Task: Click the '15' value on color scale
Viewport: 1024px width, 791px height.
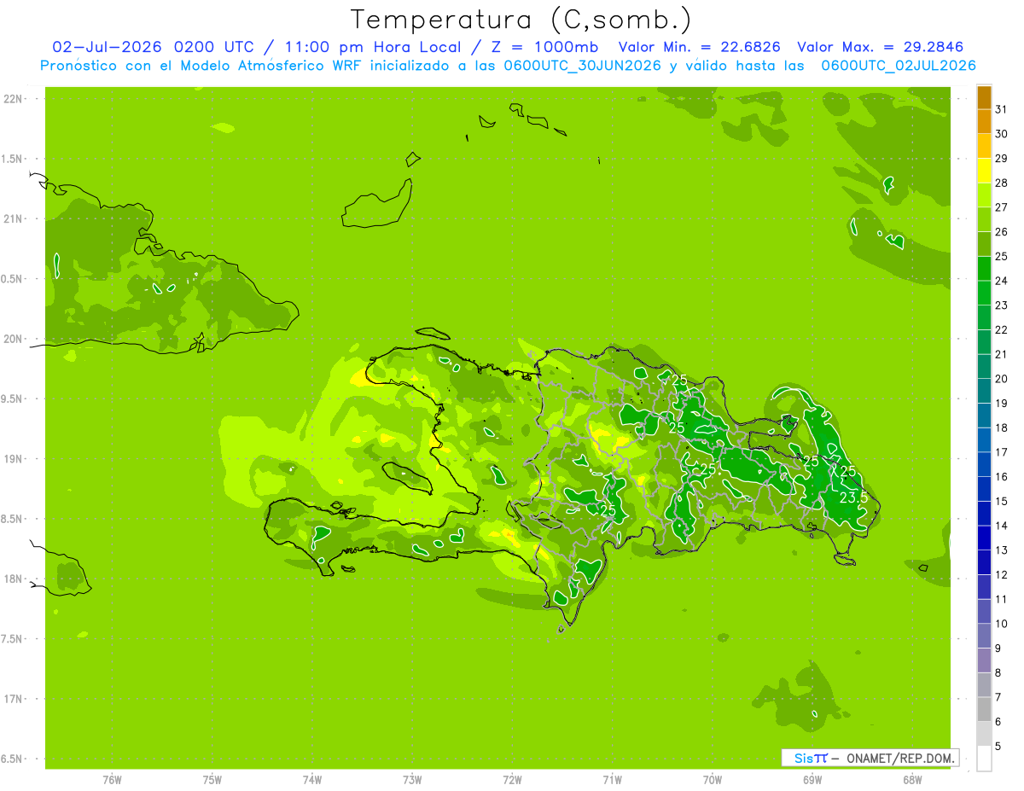Action: click(1002, 502)
